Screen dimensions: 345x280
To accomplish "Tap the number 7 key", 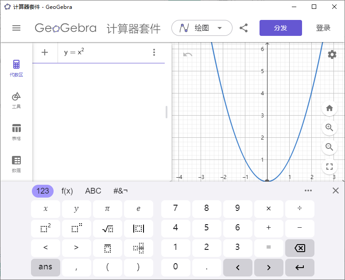I will point(175,209).
